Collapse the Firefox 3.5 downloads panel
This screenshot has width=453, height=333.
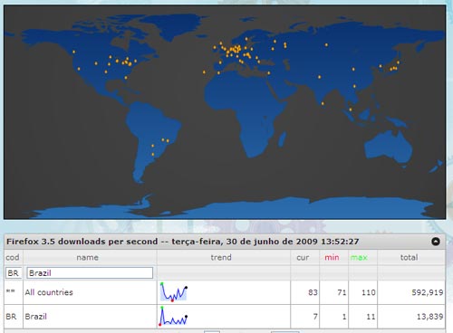(436, 242)
